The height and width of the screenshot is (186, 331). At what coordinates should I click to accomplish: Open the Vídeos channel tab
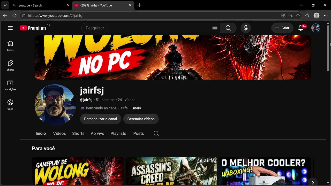pos(59,133)
